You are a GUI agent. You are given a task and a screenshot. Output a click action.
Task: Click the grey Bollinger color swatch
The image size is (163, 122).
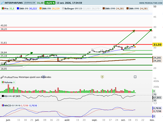[63, 8]
